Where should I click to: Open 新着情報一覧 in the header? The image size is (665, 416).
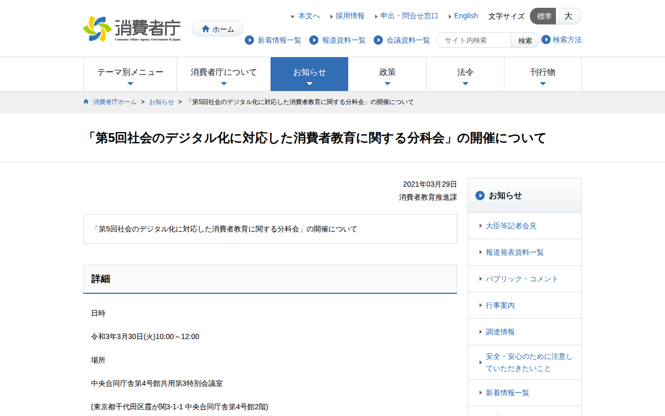tap(280, 40)
